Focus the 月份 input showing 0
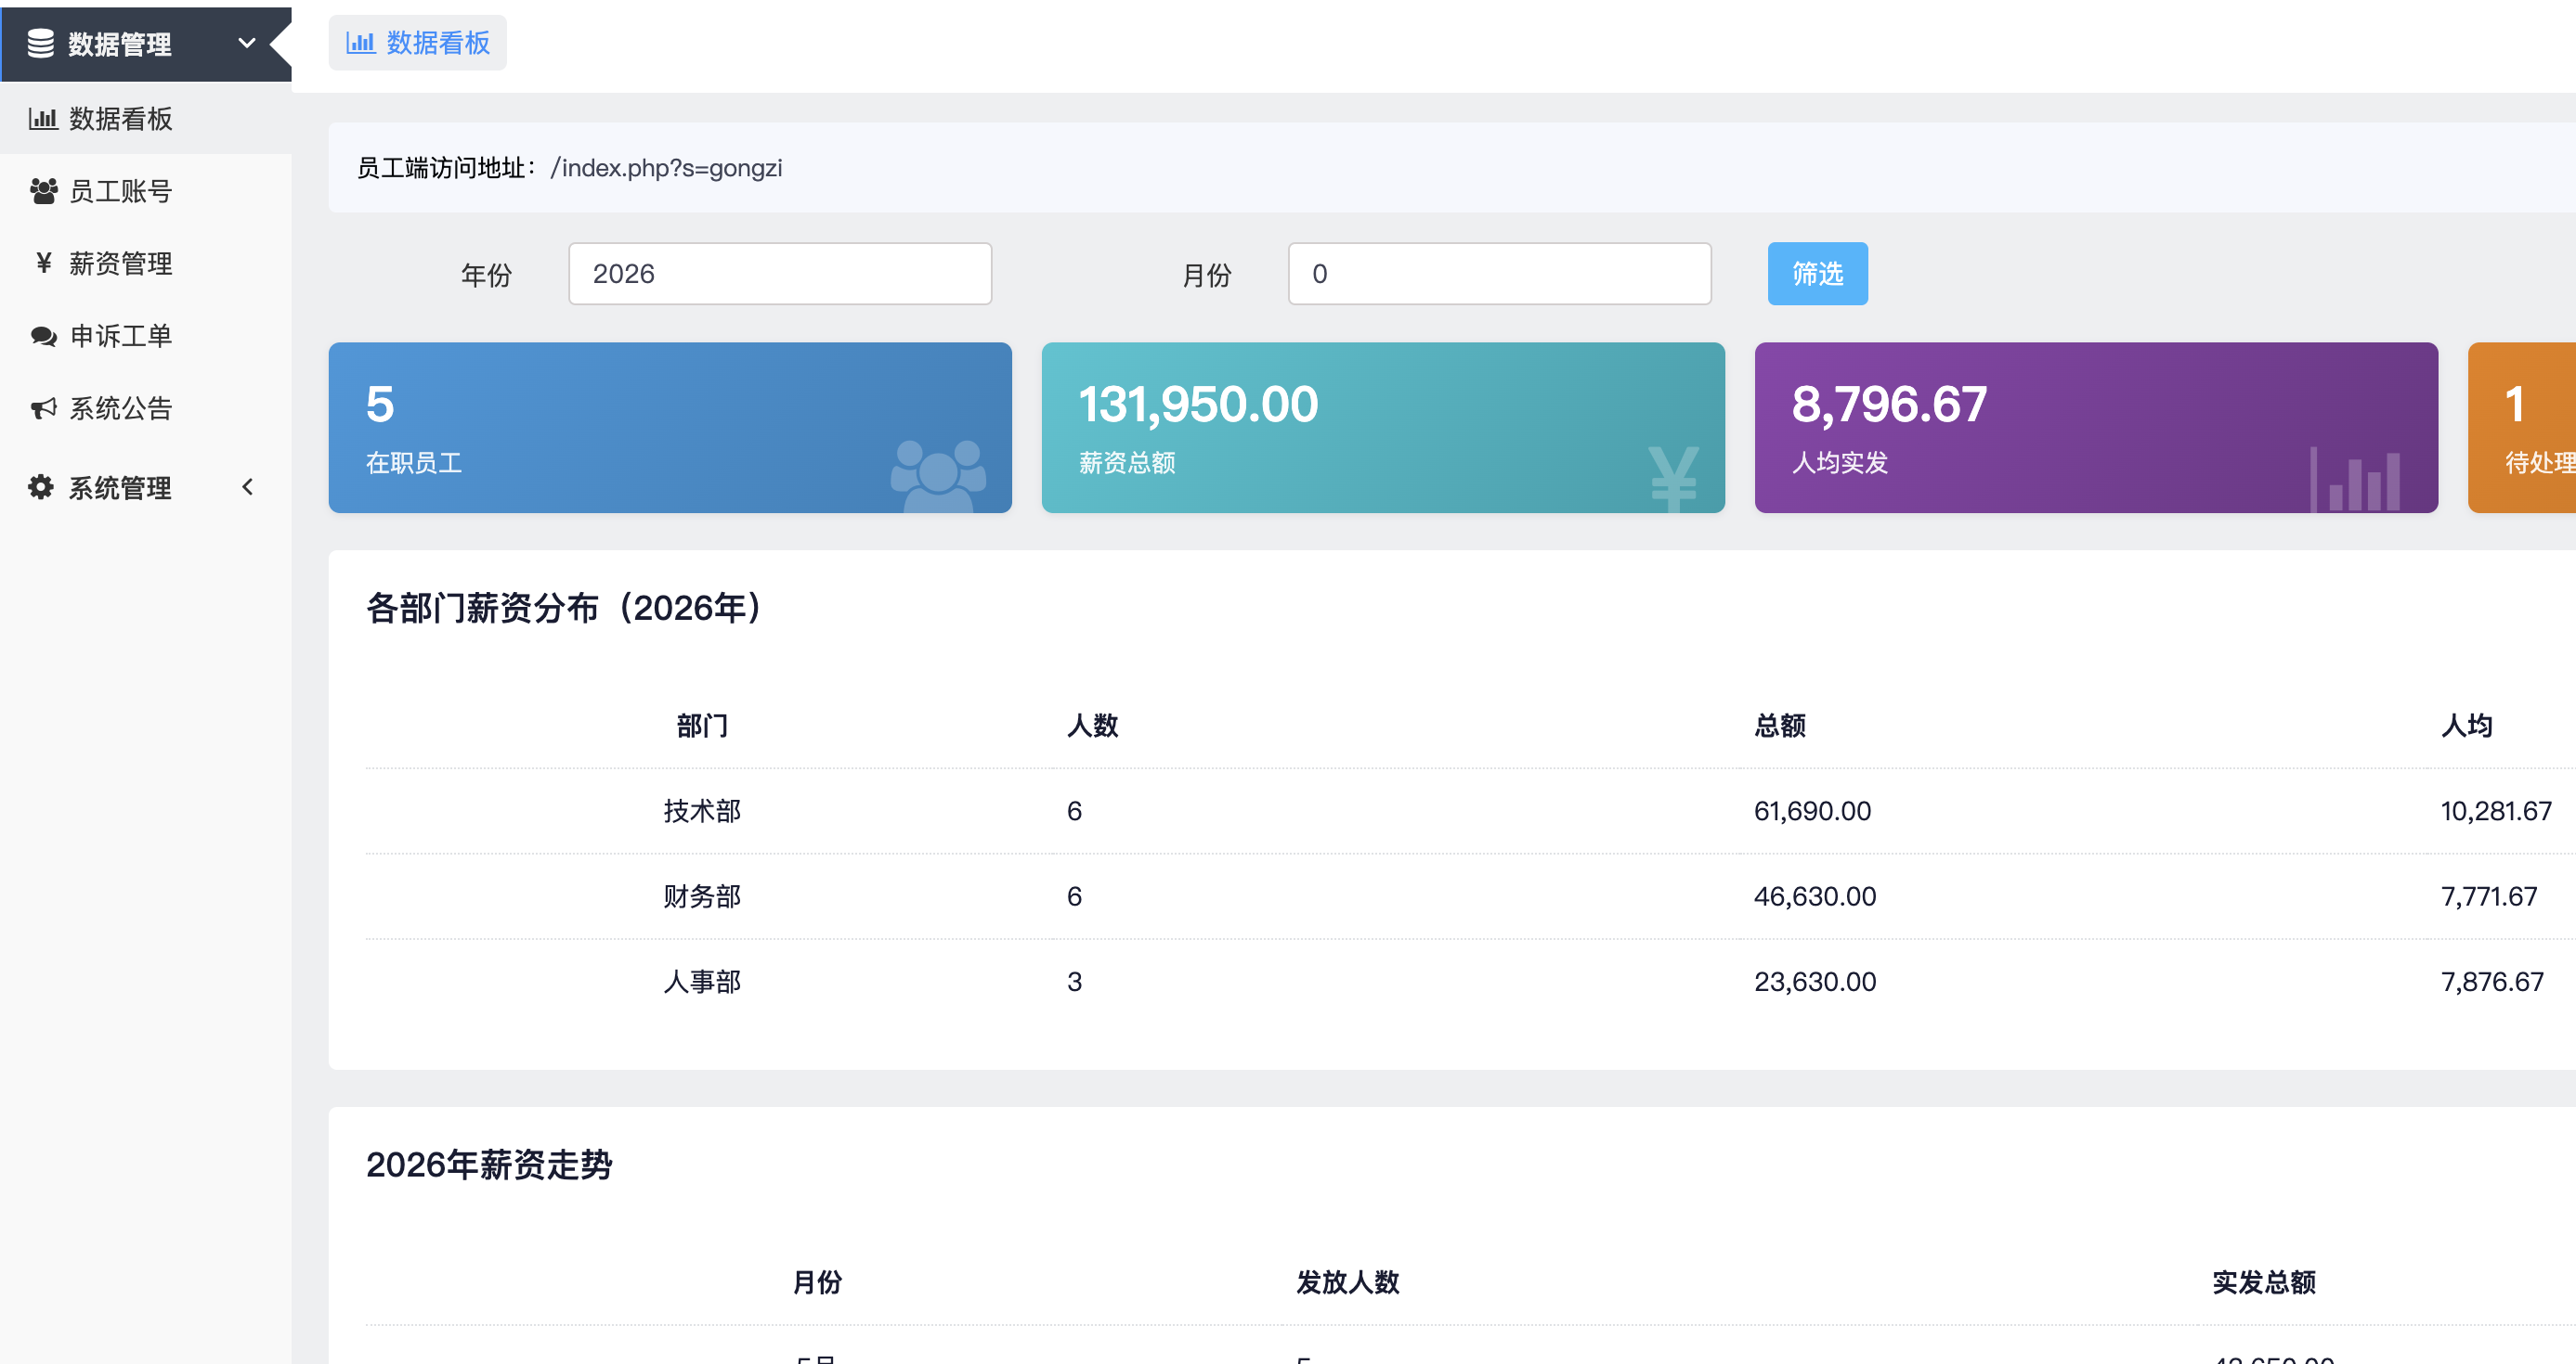Viewport: 2576px width, 1364px height. coord(1499,274)
